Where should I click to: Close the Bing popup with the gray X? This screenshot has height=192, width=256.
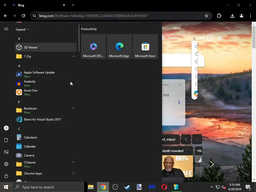[179, 85]
